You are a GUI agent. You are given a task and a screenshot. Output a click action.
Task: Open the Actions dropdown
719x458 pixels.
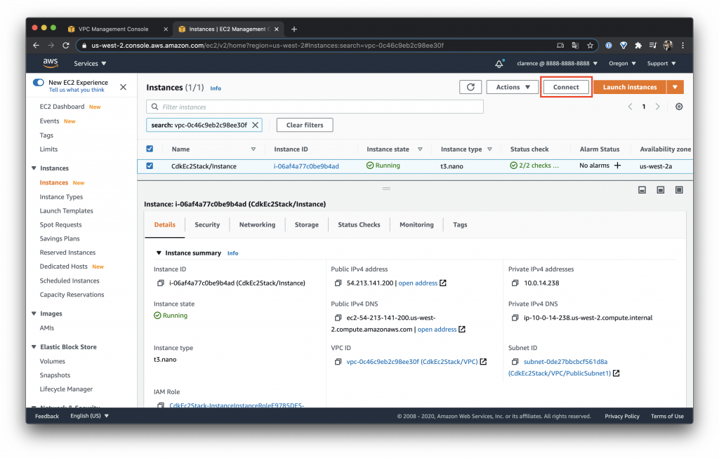coord(512,87)
